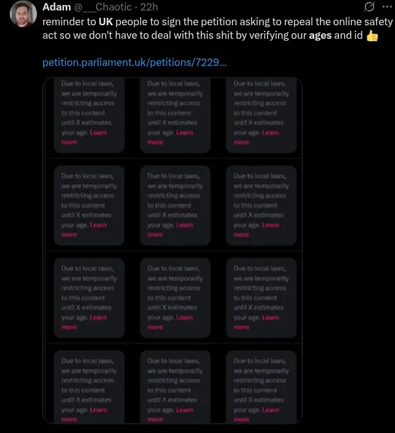Screen dimensions: 395x433
Task: Click the 22h post timestamp
Action: coord(149,7)
